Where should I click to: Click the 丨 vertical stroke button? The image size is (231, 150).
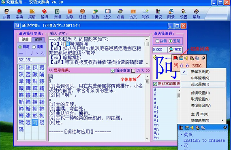coord(26,53)
